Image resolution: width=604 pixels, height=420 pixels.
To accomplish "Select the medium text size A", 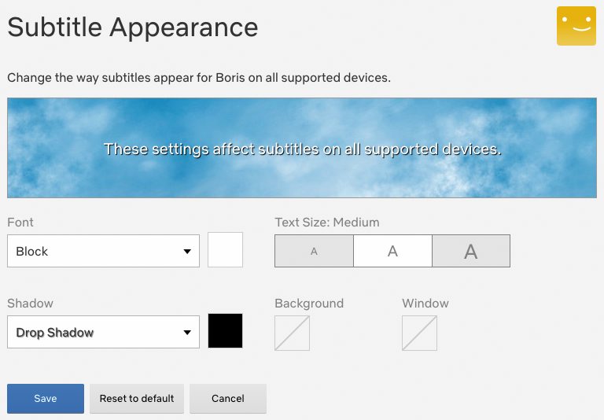I will 392,251.
